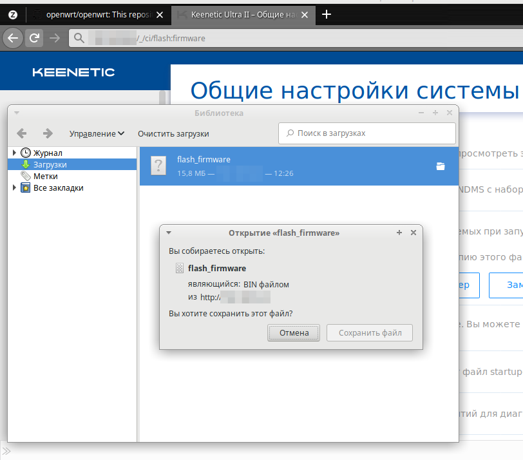523x460 pixels.
Task: Click the Зам… button on Keenetic page
Action: [x=506, y=285]
